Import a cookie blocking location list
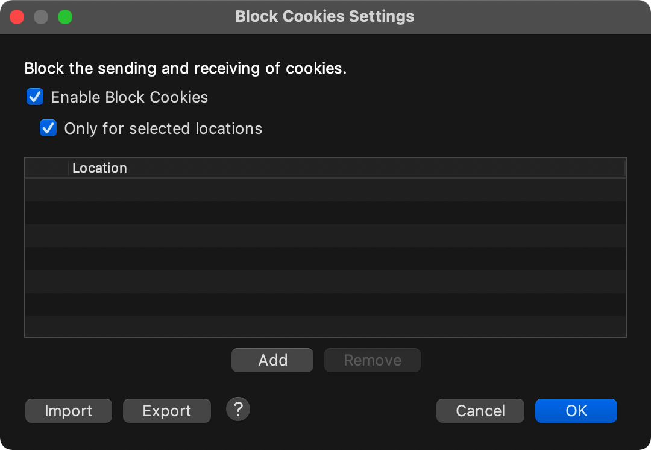Viewport: 651px width, 450px height. (x=69, y=411)
